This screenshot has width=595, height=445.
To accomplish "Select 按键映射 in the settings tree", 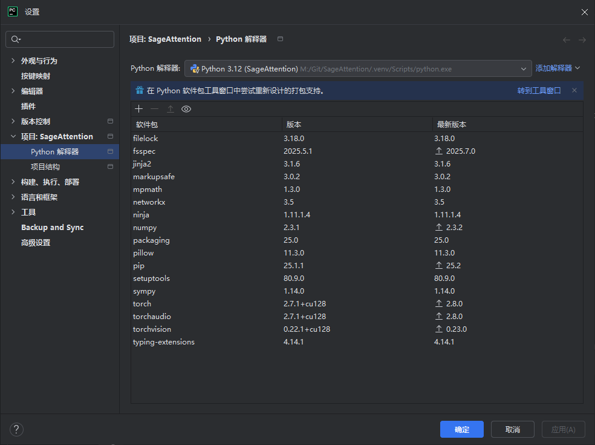I will tap(36, 76).
